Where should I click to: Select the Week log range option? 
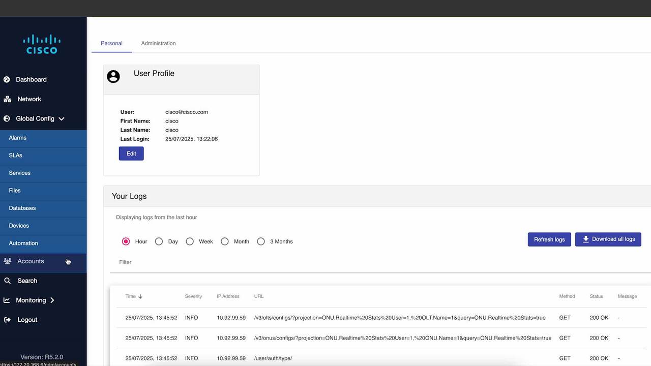point(190,241)
